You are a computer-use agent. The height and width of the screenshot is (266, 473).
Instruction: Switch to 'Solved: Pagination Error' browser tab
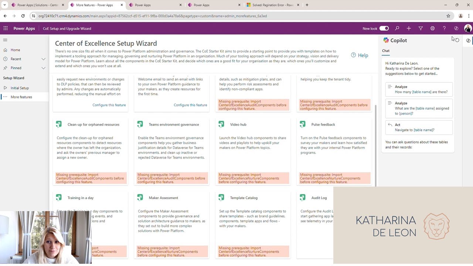273,5
